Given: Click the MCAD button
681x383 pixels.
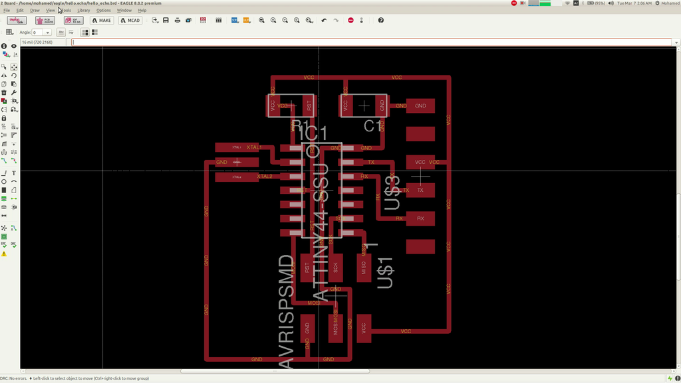Looking at the screenshot, I should (130, 21).
